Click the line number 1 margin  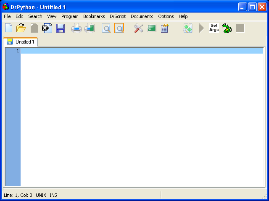click(x=13, y=51)
